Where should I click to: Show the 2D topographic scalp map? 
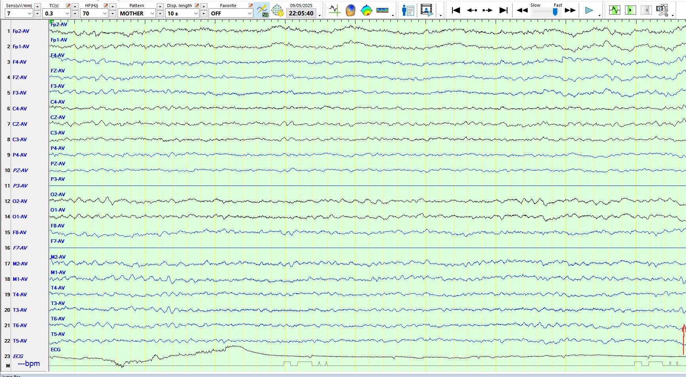(367, 10)
